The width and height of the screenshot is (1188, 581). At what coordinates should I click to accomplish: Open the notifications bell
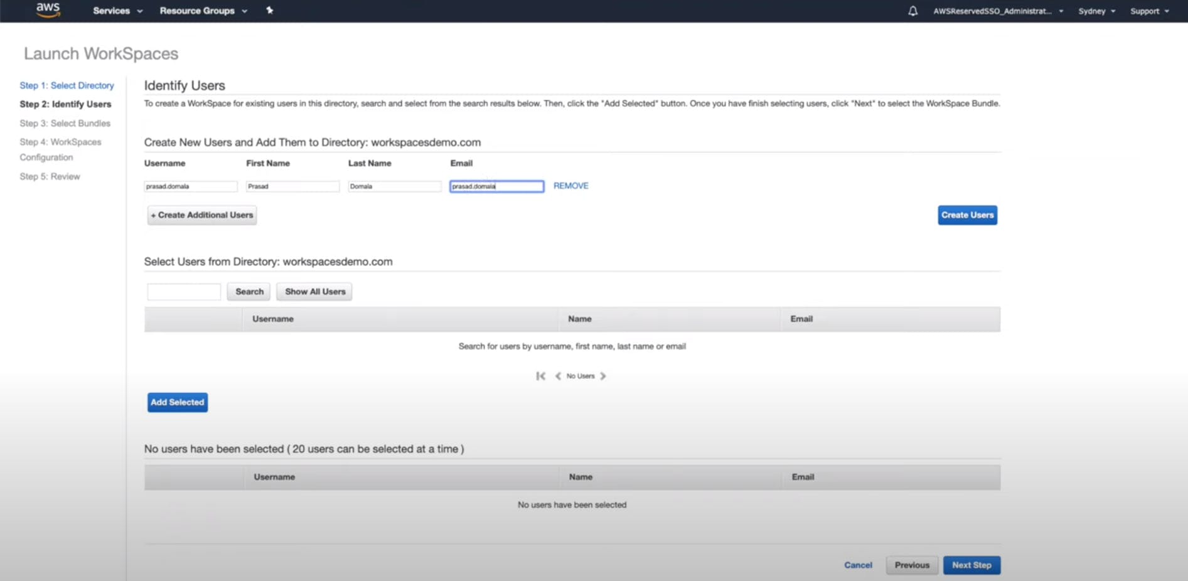point(913,11)
